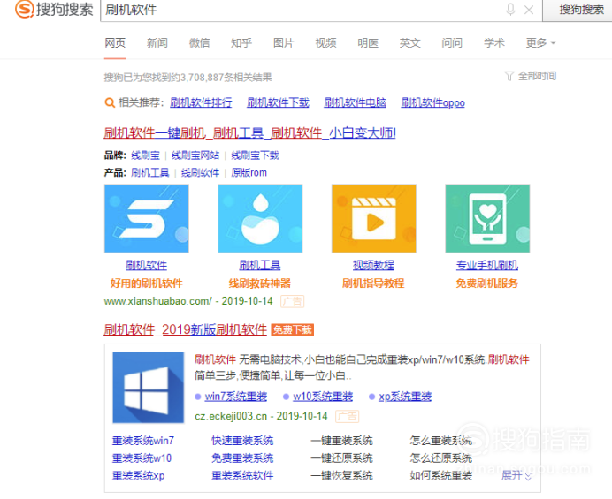
Task: Open the 重装系统xp link
Action: tap(139, 476)
